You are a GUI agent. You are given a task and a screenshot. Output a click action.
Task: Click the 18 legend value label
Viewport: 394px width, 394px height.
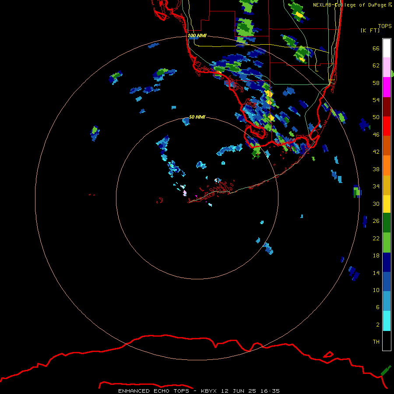click(376, 256)
